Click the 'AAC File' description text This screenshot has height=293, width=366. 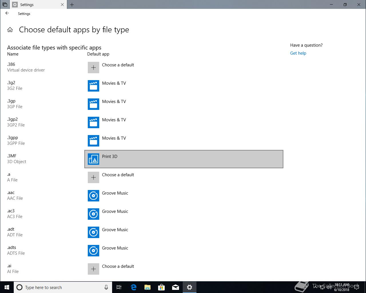[15, 198]
